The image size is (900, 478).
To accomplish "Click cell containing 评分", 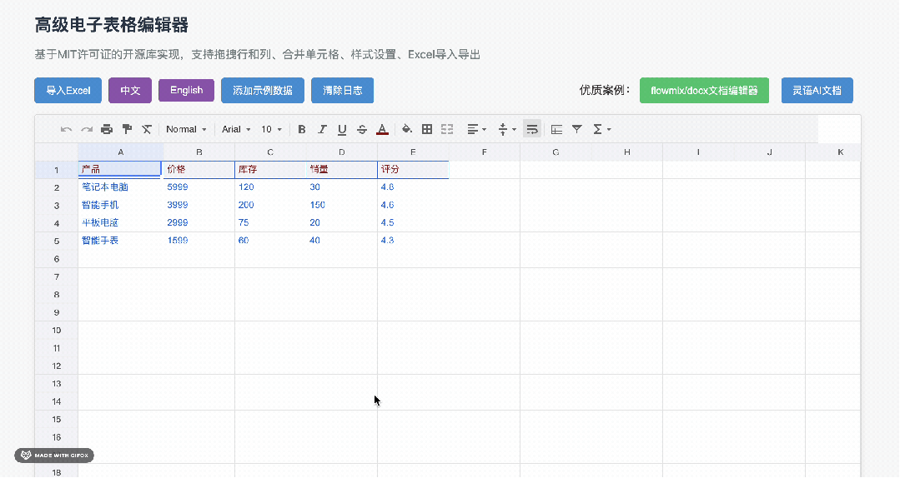I will tap(413, 170).
